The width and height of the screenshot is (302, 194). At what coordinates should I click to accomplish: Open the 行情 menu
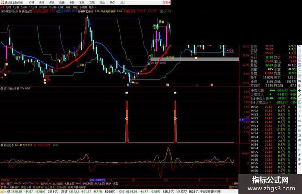pyautogui.click(x=32, y=3)
